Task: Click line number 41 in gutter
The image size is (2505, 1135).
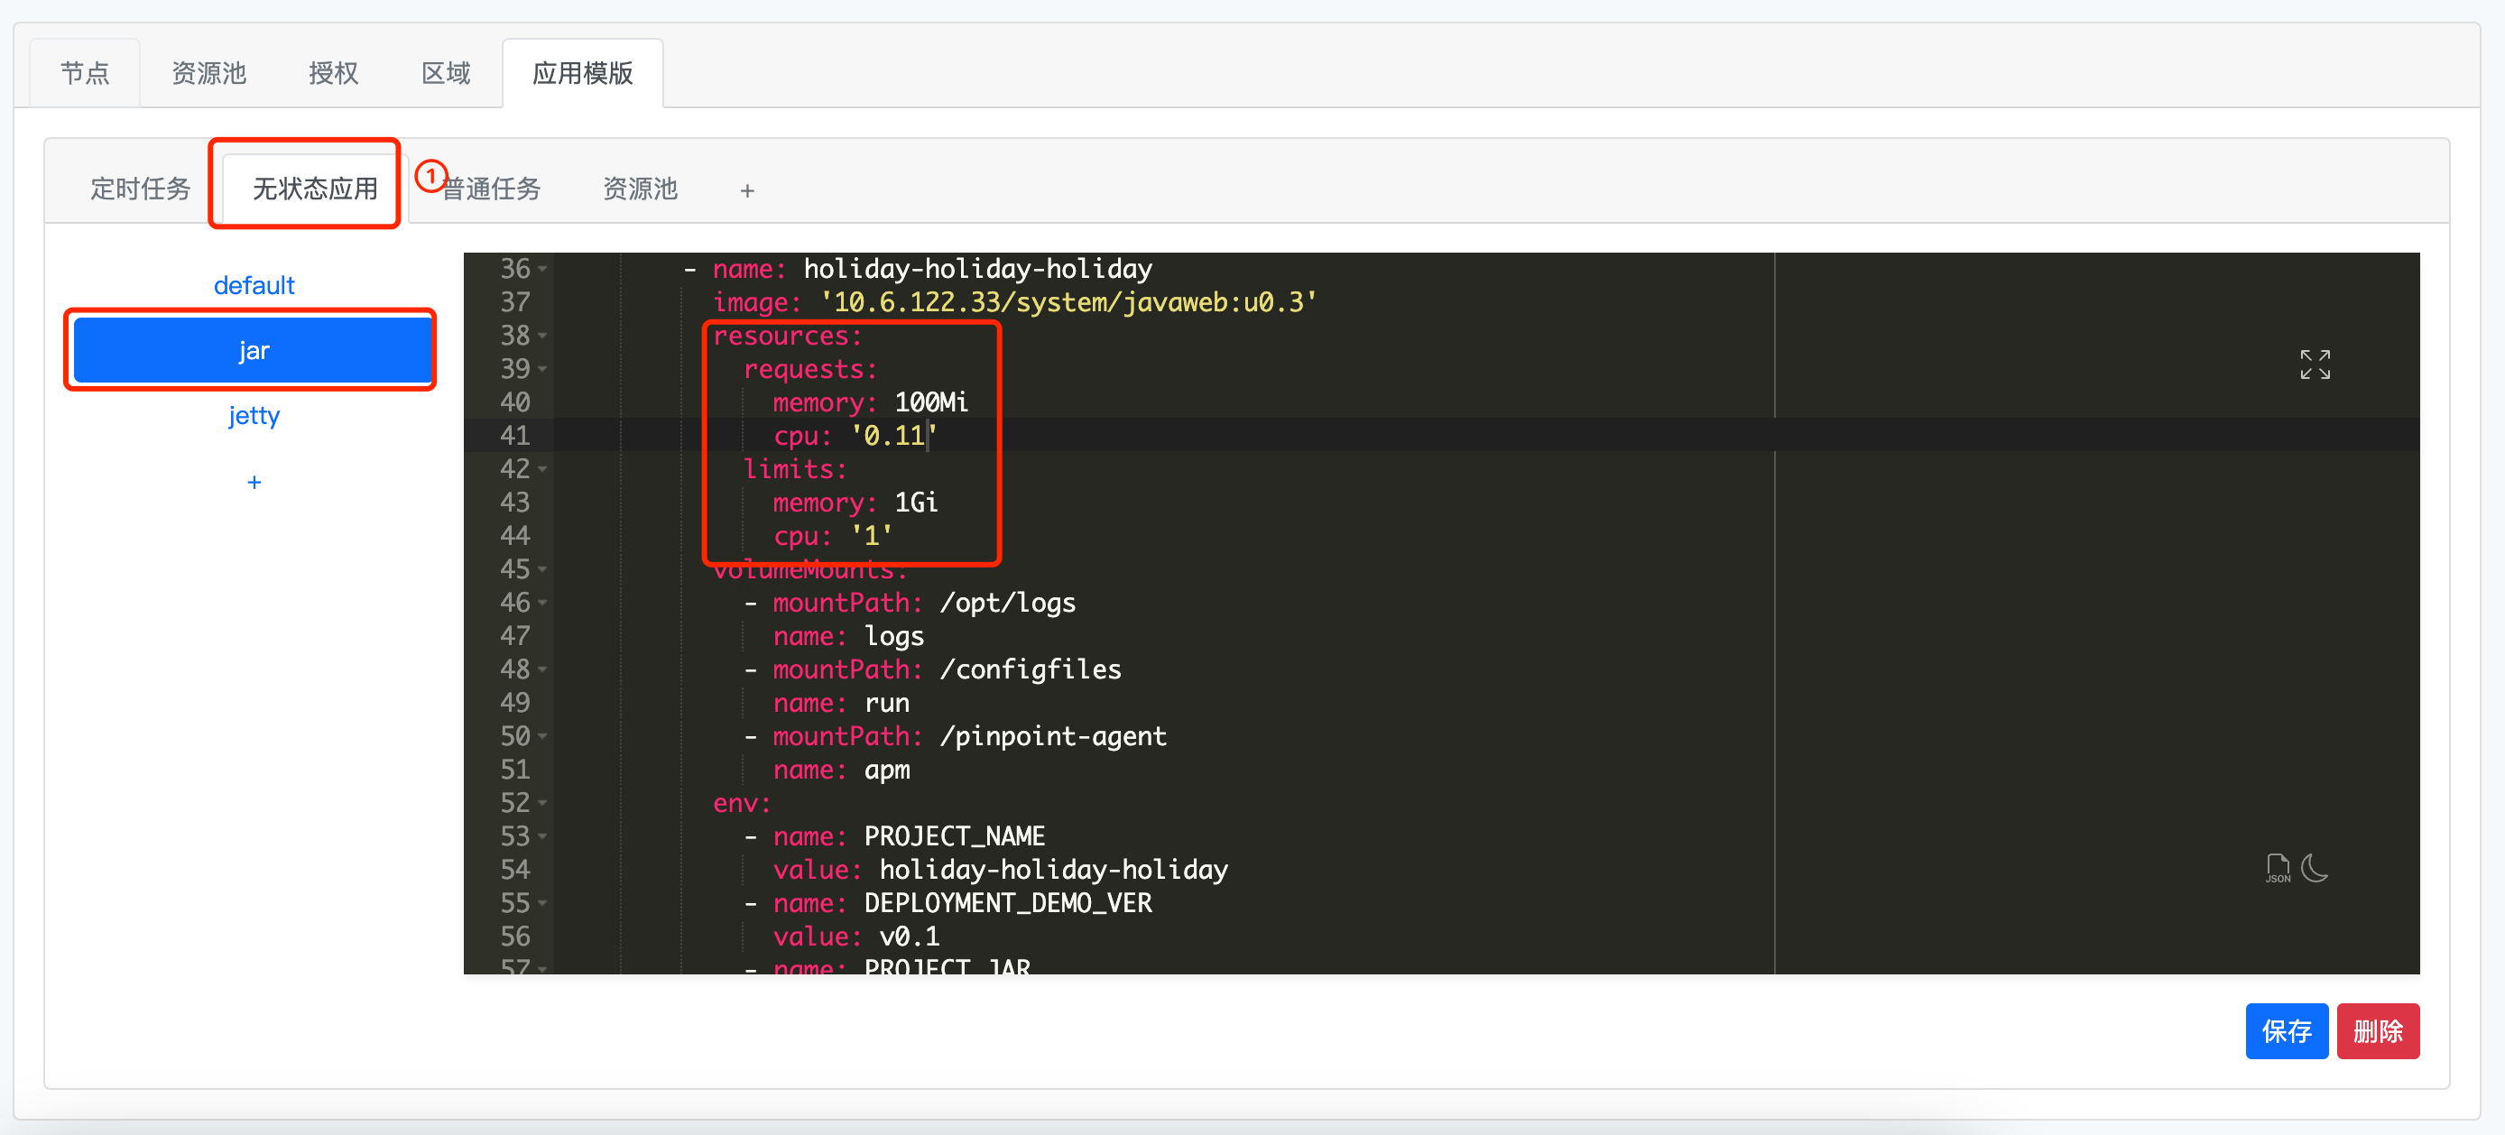Action: click(x=514, y=436)
